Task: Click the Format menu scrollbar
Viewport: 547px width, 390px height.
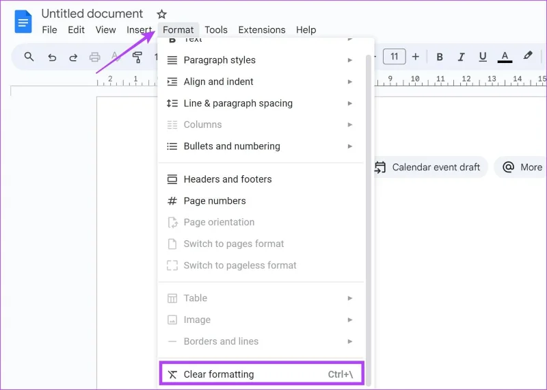Action: 369,220
